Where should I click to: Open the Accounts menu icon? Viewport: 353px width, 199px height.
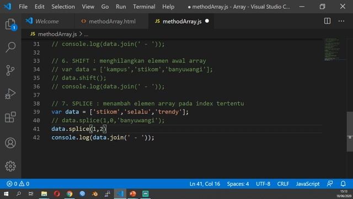pos(10,143)
